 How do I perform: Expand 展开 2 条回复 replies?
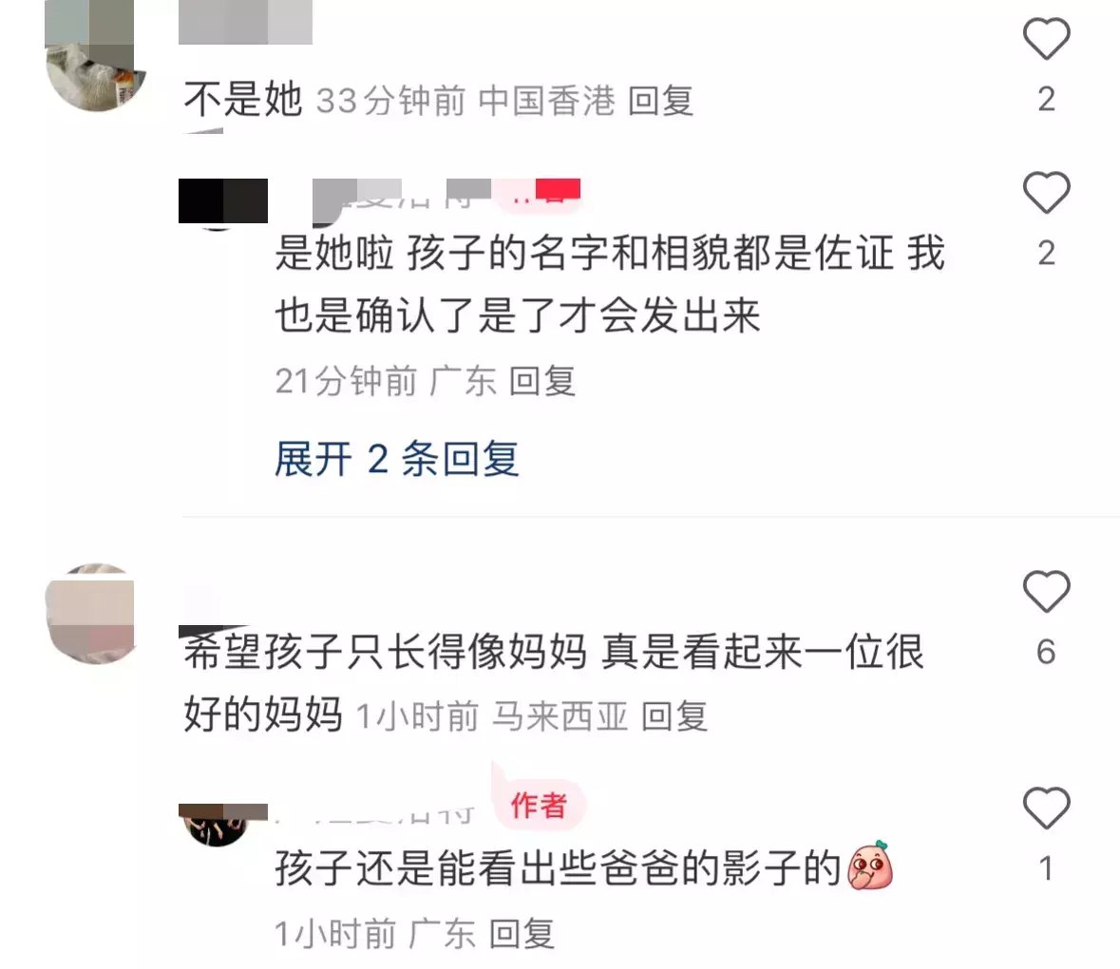click(396, 459)
